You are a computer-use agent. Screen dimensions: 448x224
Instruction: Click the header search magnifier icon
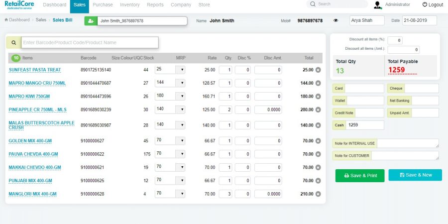pos(313,4)
